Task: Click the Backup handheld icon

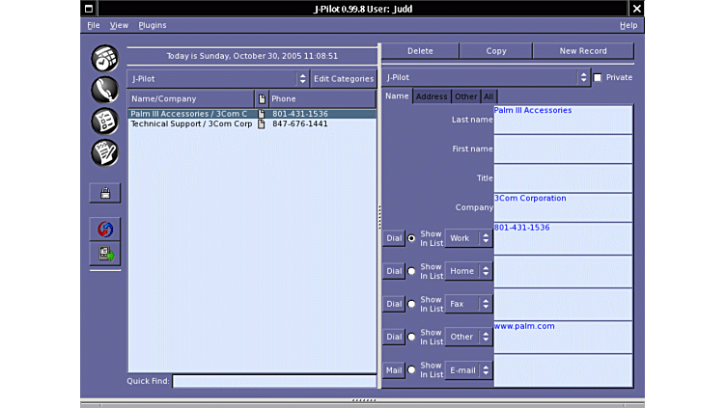Action: 104,254
